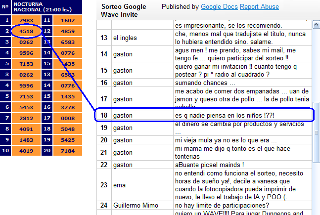Click lottery number 7184
320x215 pixels.
(68, 151)
